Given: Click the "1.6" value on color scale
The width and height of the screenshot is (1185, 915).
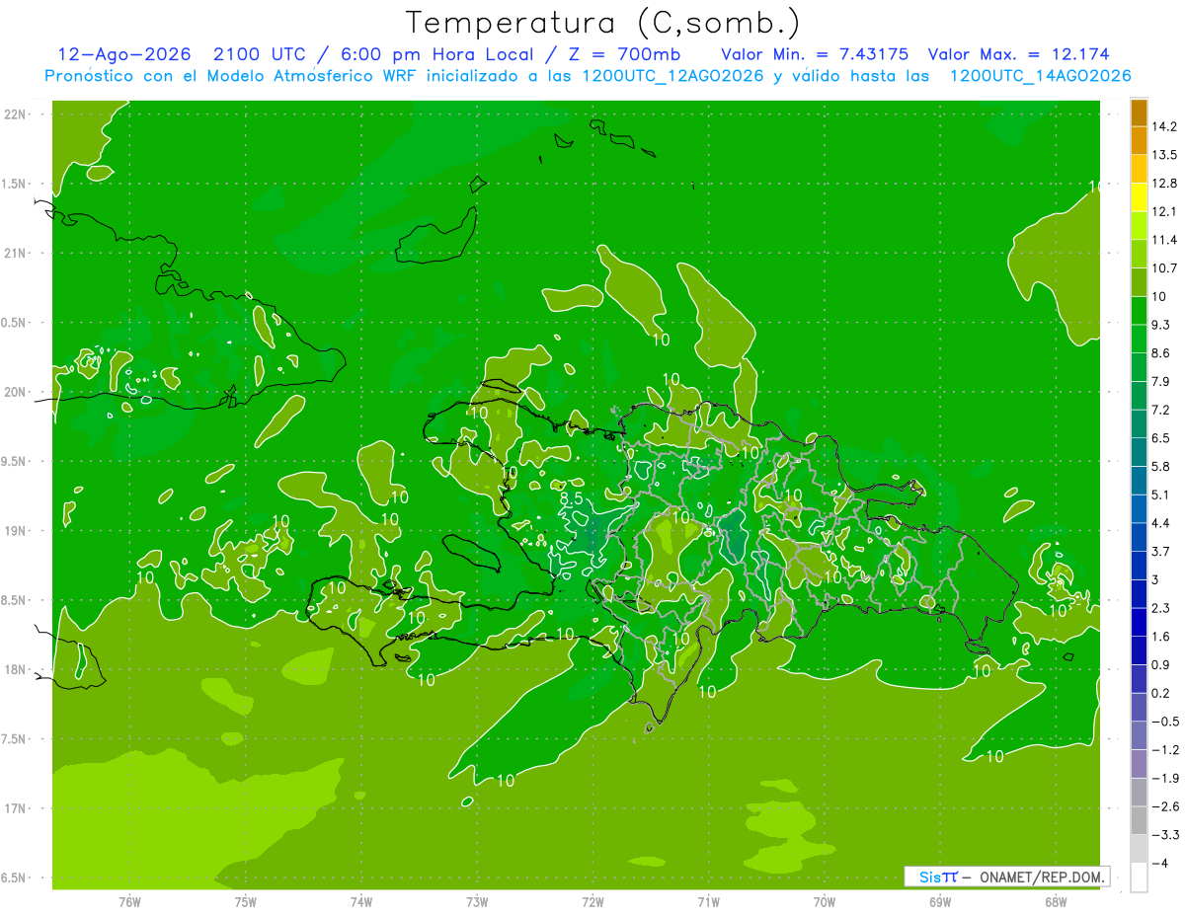Looking at the screenshot, I should click(x=1162, y=636).
